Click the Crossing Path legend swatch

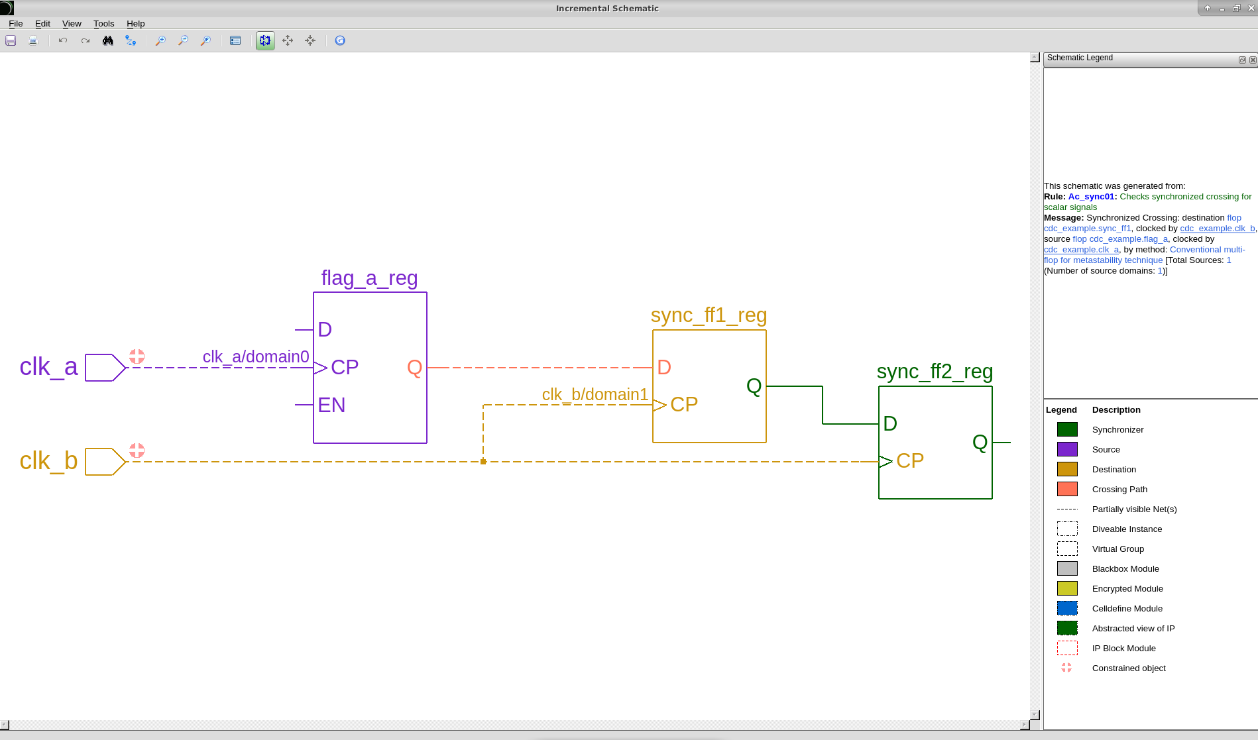[1067, 489]
